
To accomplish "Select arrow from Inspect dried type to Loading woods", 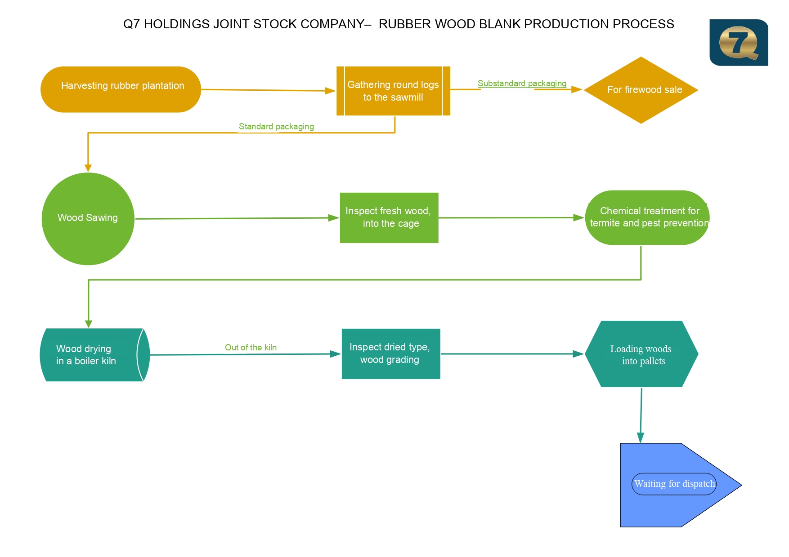I will coord(512,354).
